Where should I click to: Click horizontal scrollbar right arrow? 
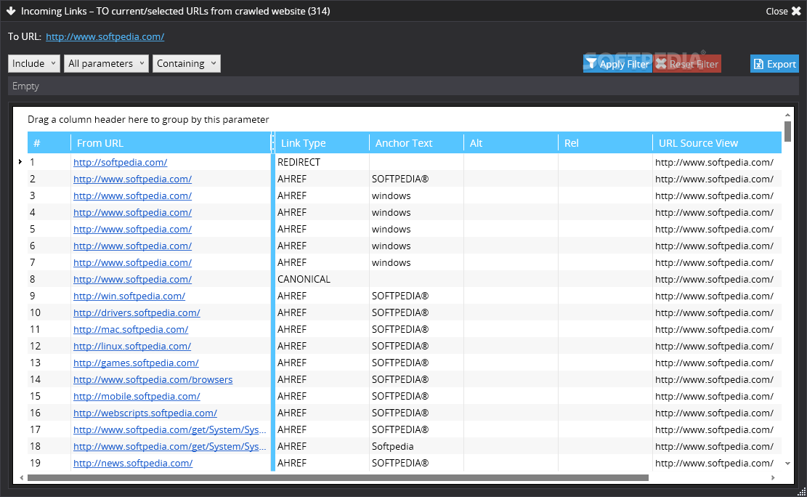coord(773,478)
